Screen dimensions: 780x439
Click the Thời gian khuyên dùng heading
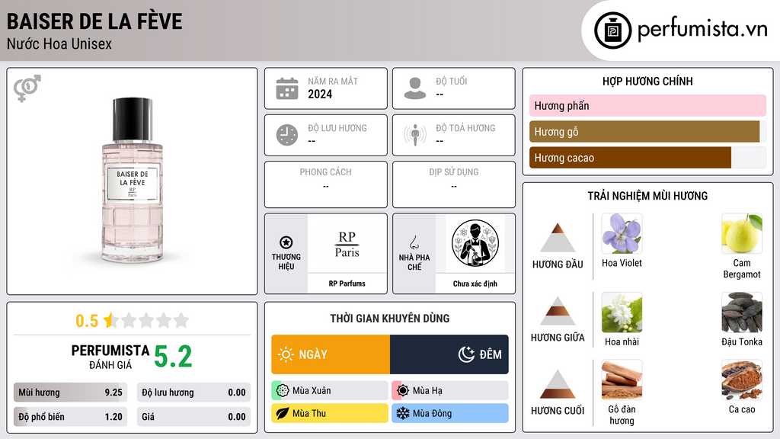tap(389, 319)
